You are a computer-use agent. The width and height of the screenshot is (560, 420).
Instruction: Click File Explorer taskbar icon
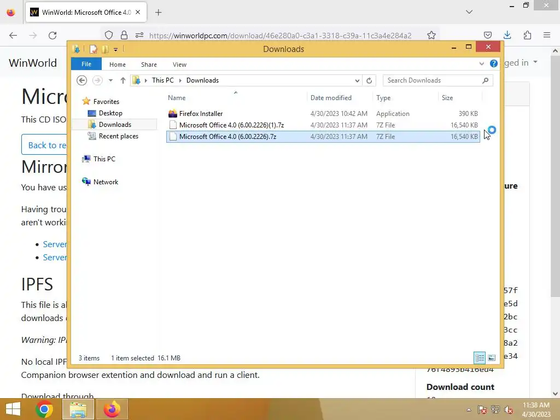(78, 409)
